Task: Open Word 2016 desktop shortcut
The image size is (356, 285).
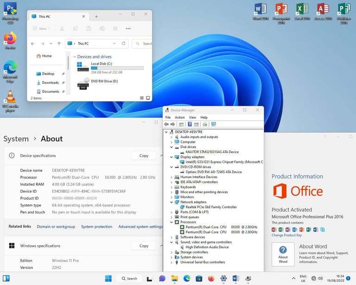Action: [x=261, y=12]
